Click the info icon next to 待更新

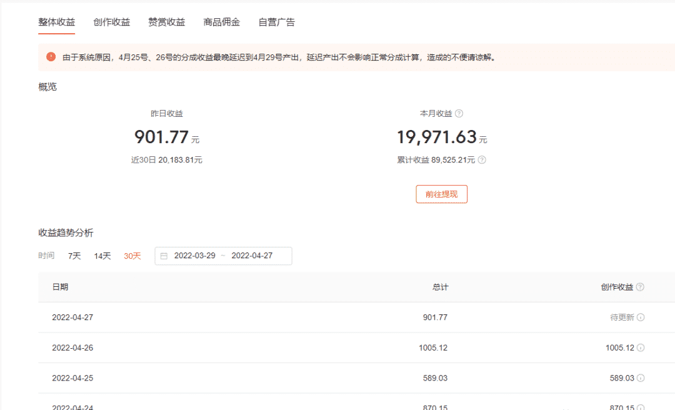[x=641, y=317]
